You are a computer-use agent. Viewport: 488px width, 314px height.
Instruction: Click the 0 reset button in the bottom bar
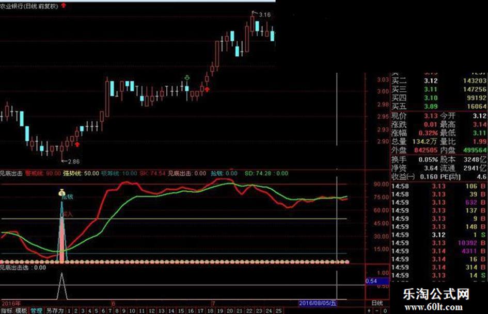tap(385, 310)
